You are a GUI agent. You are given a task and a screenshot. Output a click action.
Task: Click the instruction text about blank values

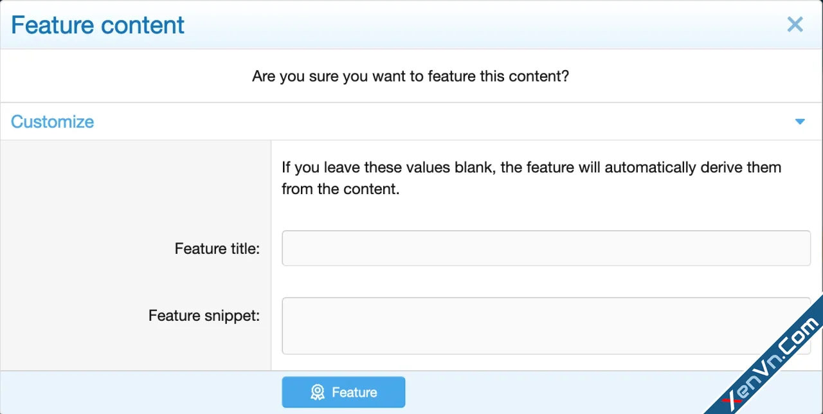coord(530,178)
